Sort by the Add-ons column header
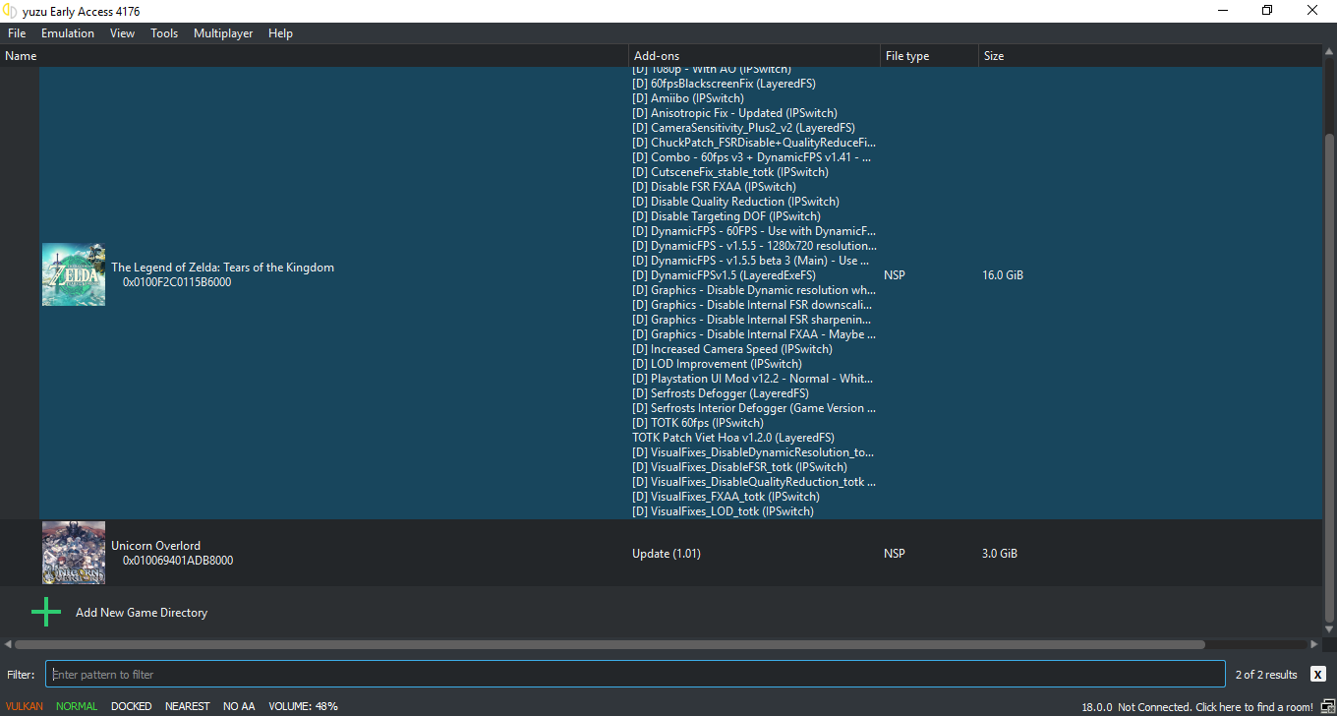 755,56
